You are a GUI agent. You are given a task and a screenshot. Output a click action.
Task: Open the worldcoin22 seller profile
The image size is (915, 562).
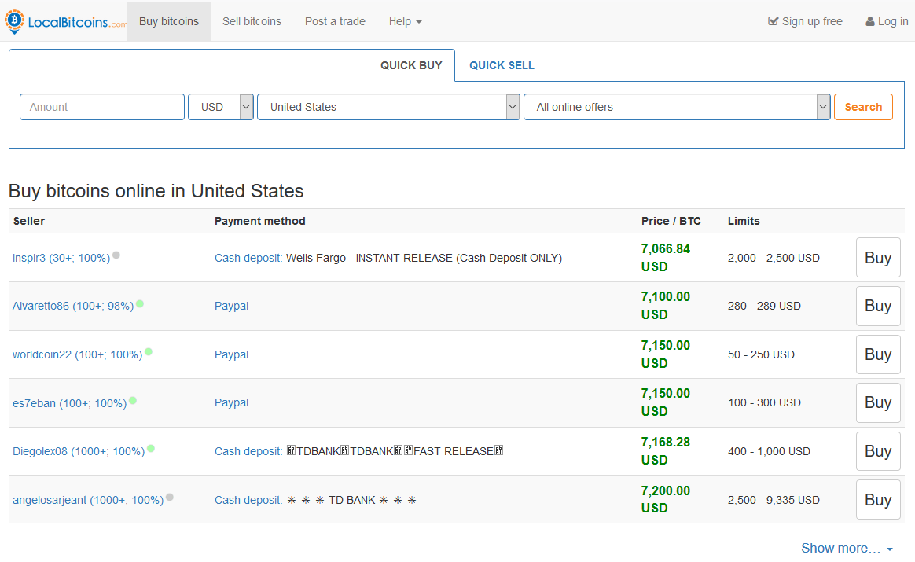[x=77, y=354]
